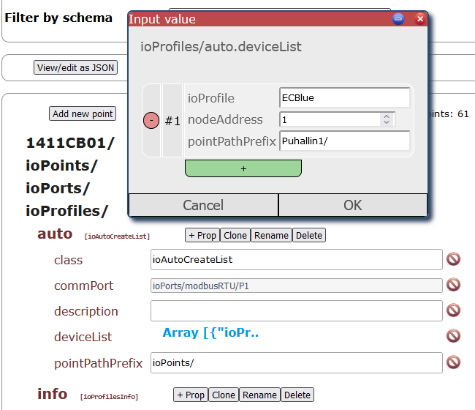Close the Input value dialog
The height and width of the screenshot is (410, 475).
coord(420,19)
